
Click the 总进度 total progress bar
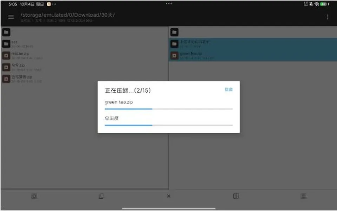(169, 125)
